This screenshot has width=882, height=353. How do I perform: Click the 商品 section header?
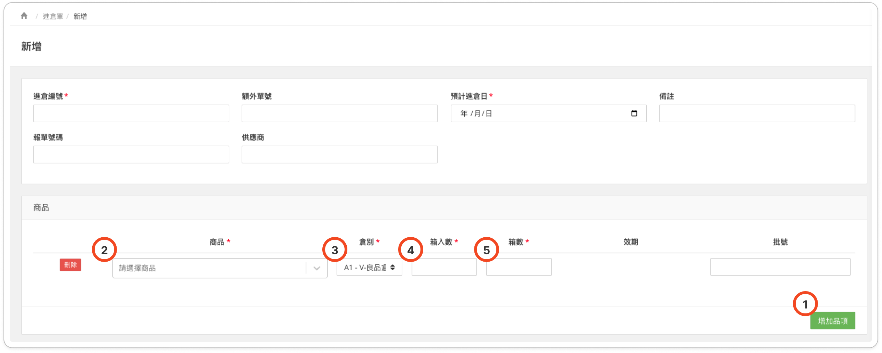point(41,208)
